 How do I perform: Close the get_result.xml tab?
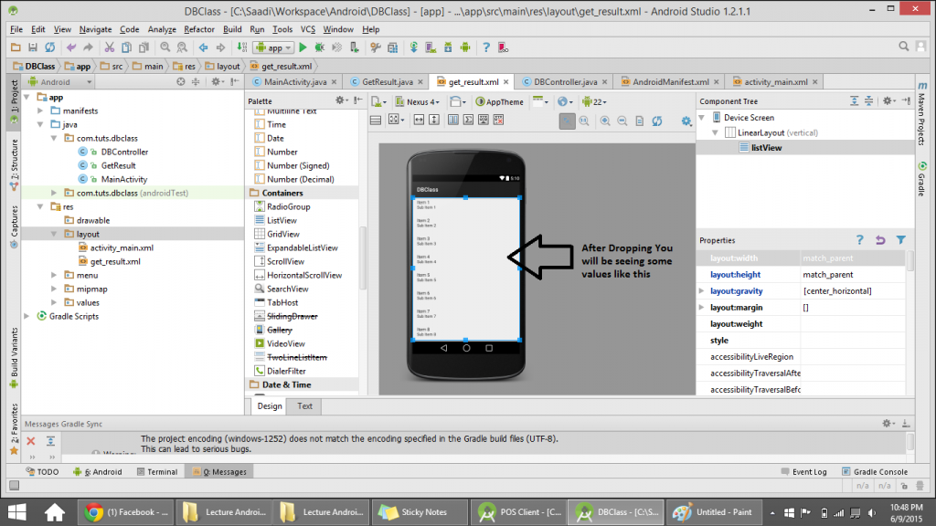point(506,82)
